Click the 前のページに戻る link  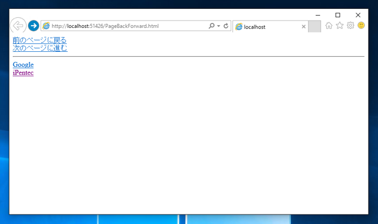click(39, 40)
